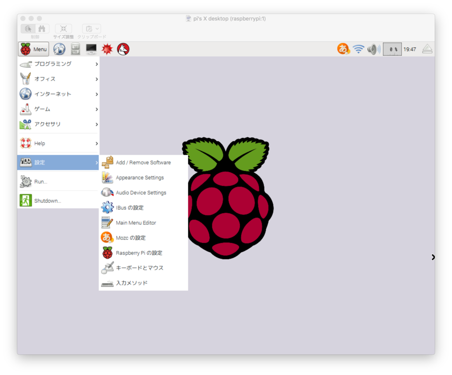Open Main Menu Editor
The width and height of the screenshot is (452, 375).
point(143,223)
